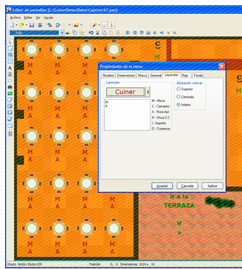Viewport: 242px width, 269px height.
Task: Click the align left toolbar icon
Action: click(x=128, y=33)
